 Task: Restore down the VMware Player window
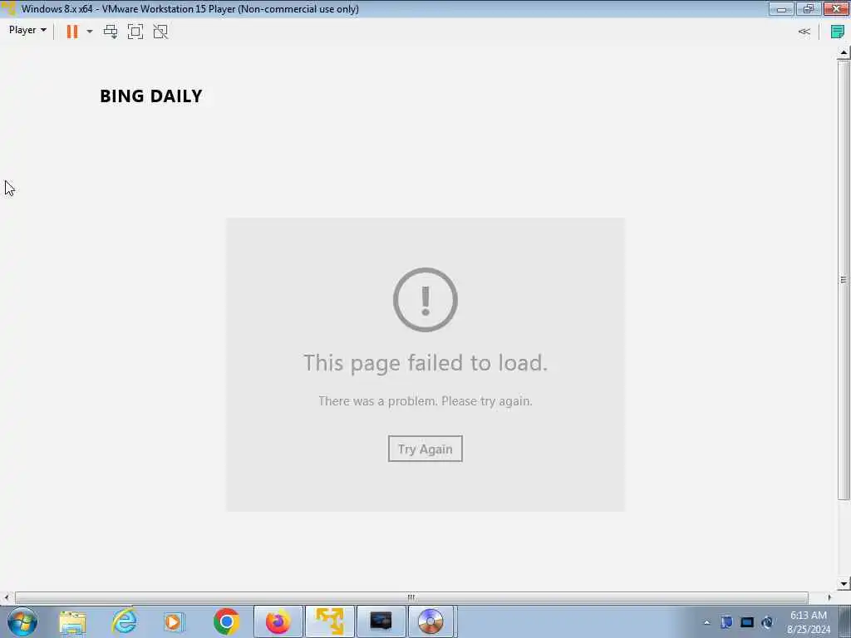point(809,8)
